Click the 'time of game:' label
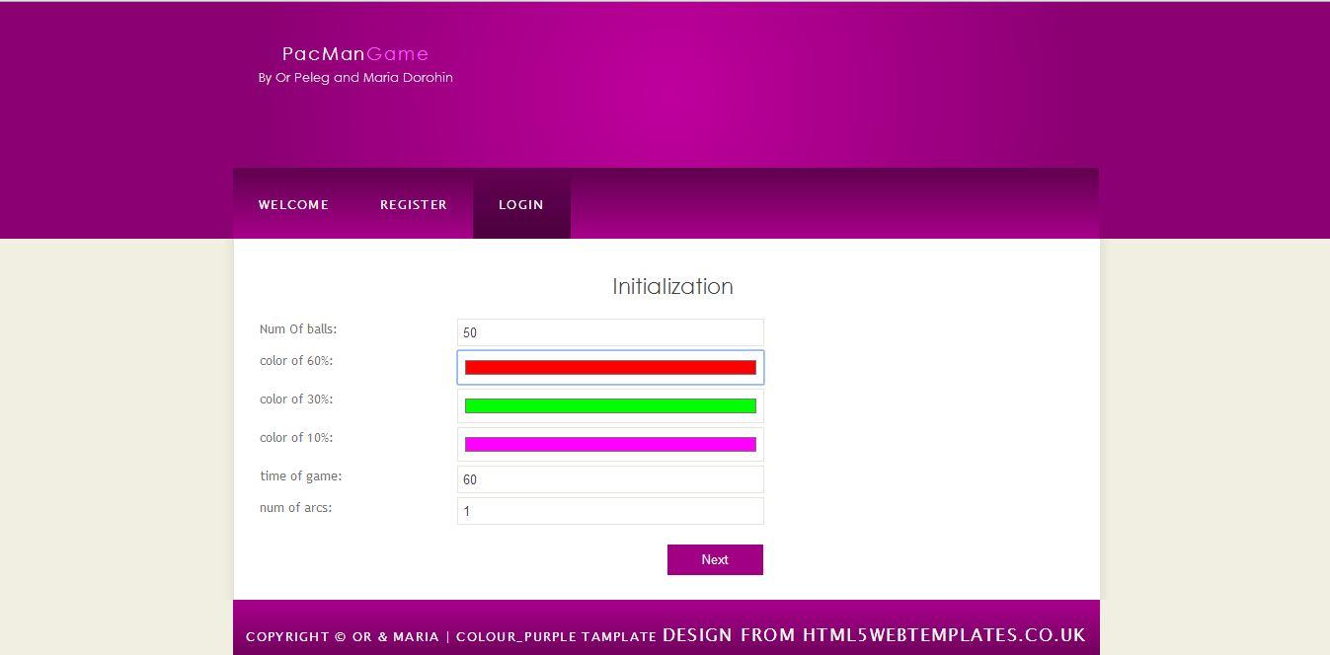 point(301,476)
